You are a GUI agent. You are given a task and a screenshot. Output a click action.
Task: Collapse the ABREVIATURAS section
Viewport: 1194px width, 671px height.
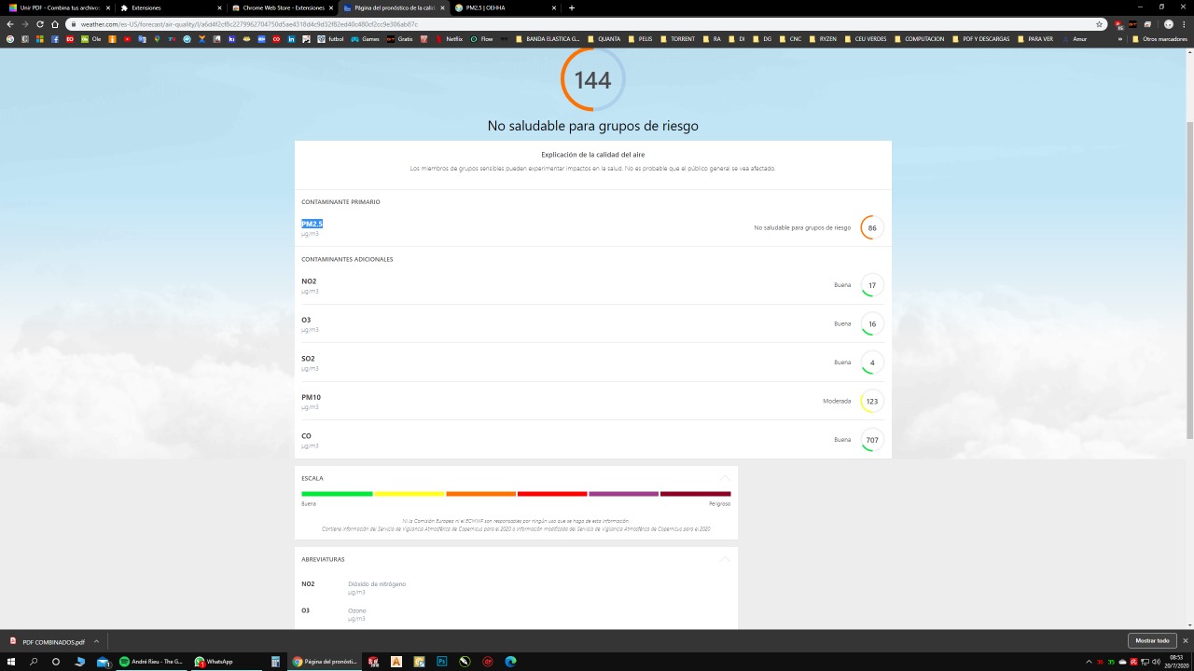point(725,559)
